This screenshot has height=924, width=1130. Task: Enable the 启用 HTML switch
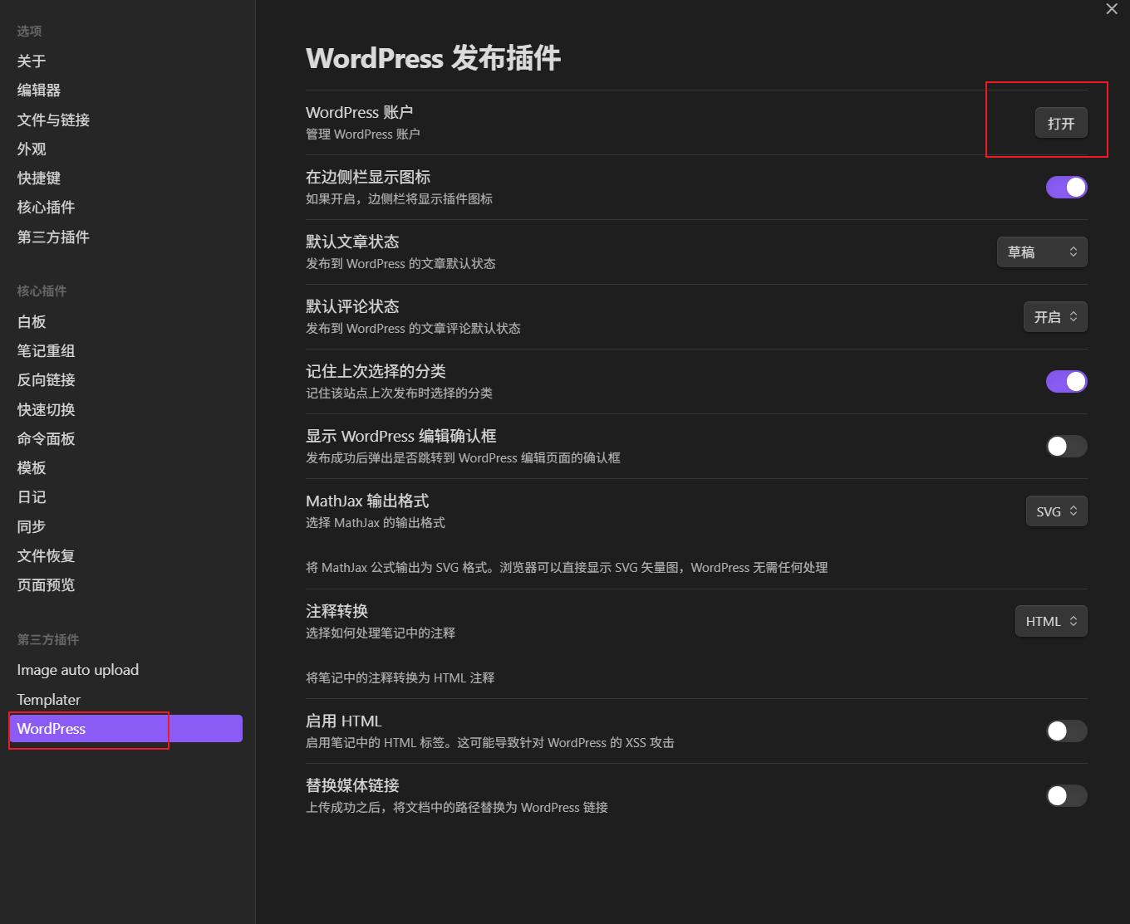pos(1066,731)
